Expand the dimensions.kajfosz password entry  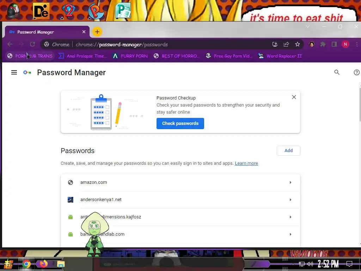[290, 217]
